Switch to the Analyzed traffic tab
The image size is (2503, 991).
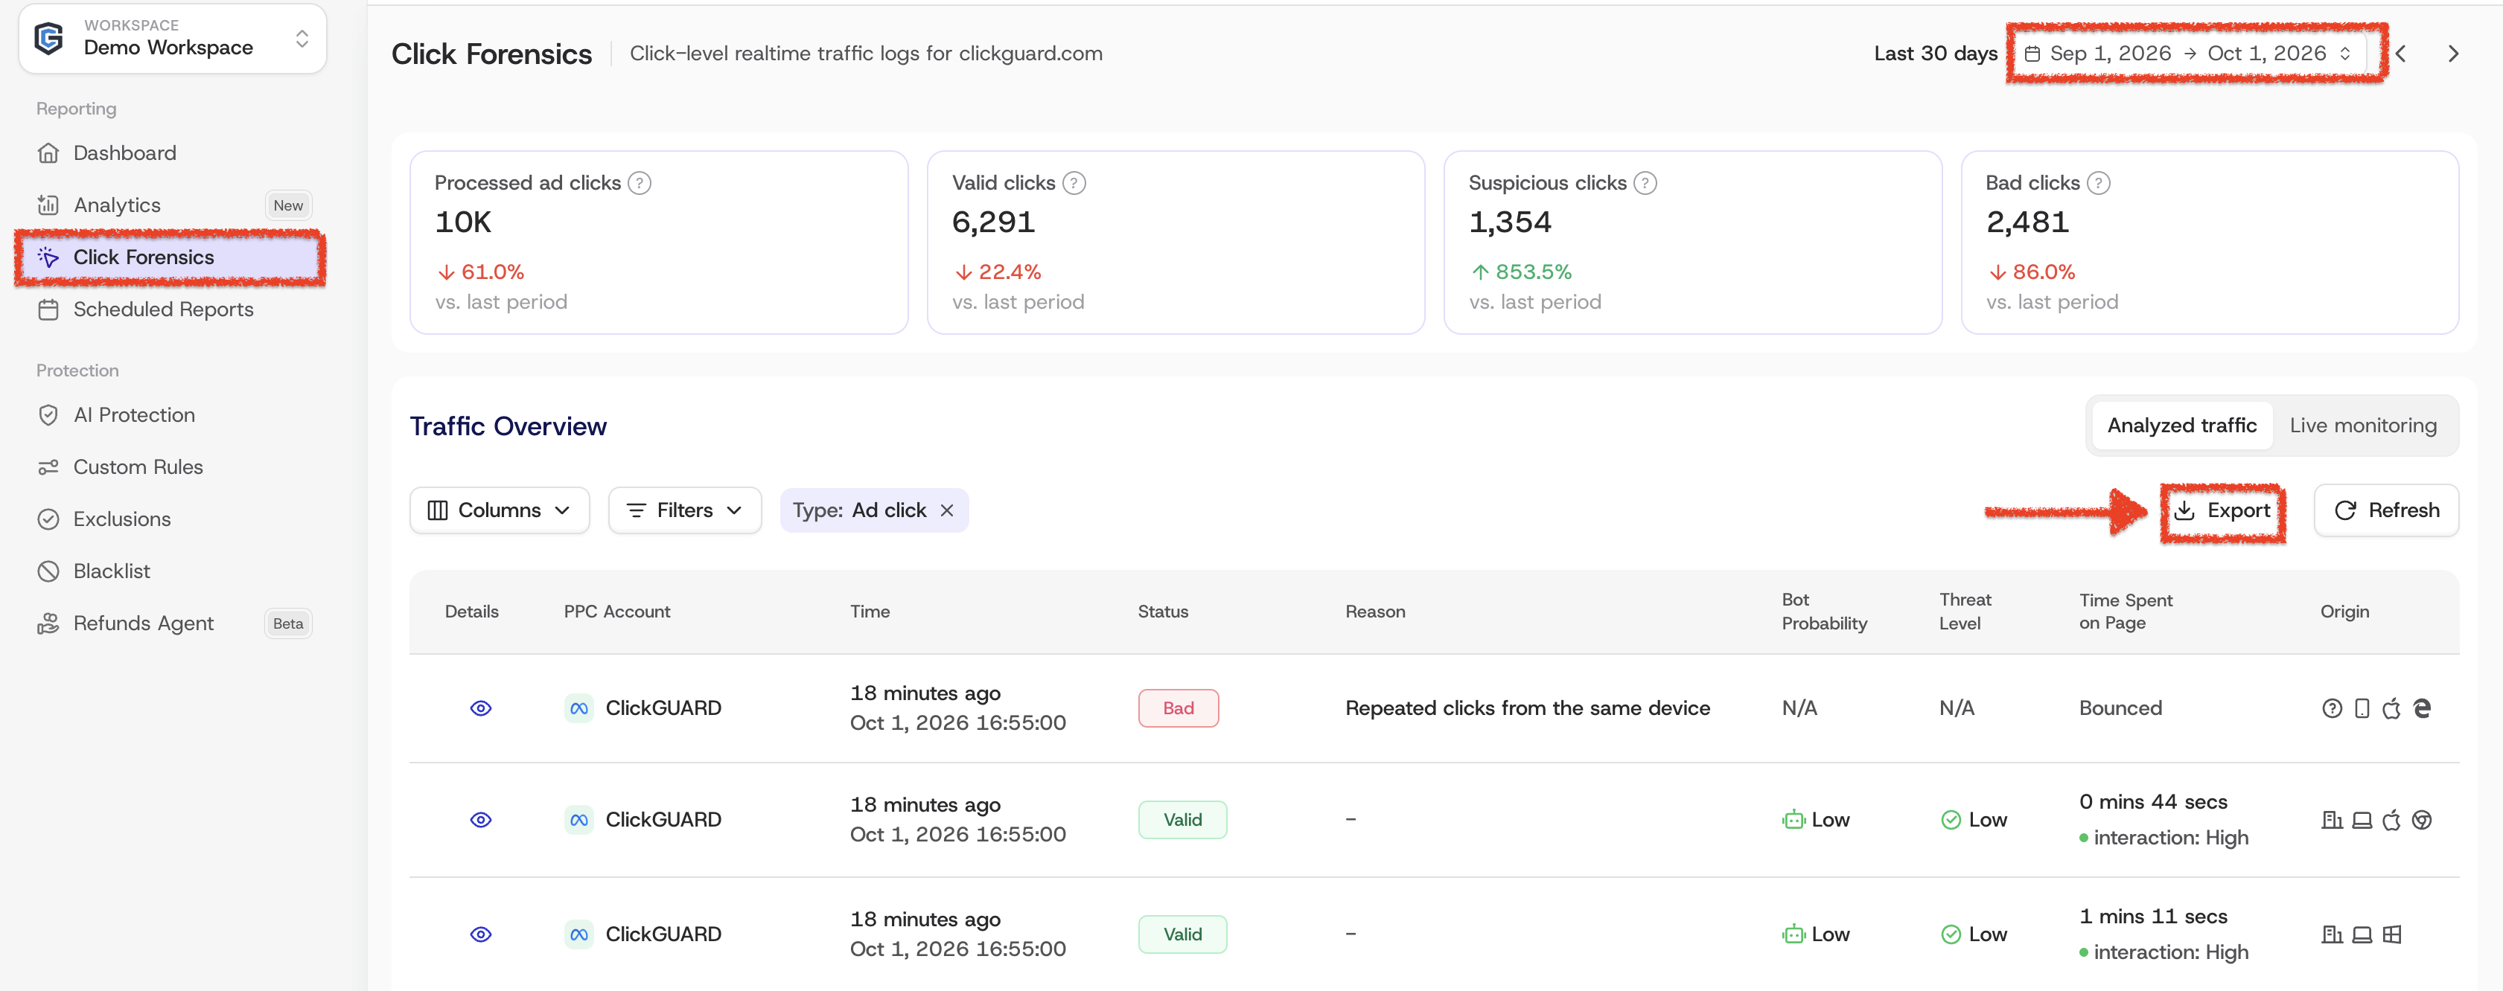coord(2181,426)
